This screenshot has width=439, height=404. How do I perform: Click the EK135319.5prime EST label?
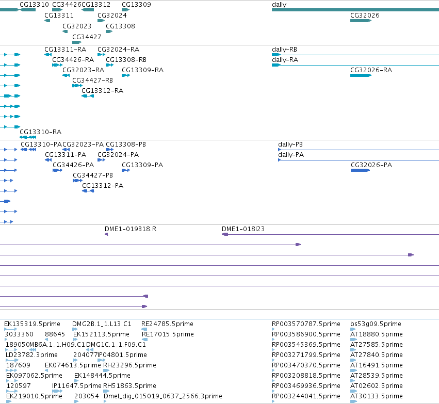(x=32, y=324)
